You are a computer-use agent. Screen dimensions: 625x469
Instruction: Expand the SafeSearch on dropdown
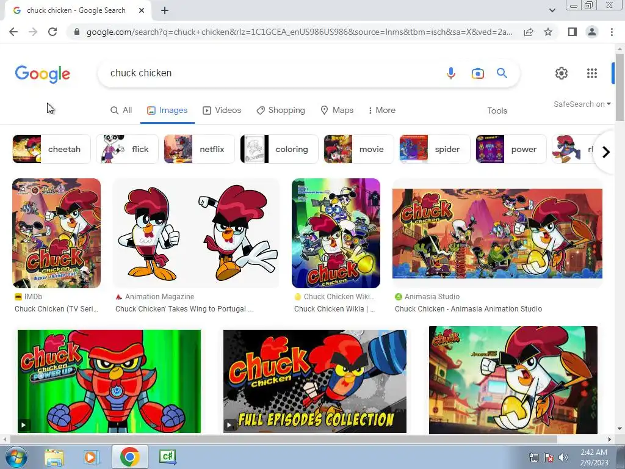coord(582,104)
